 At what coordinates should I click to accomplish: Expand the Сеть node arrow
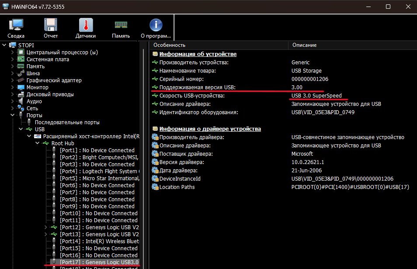click(x=13, y=108)
